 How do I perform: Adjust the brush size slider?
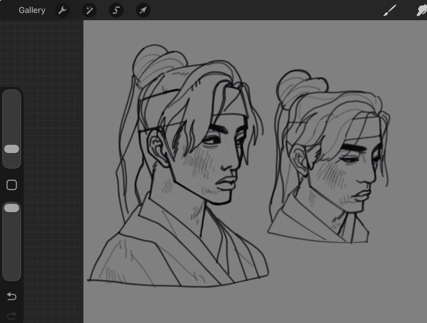[12, 129]
